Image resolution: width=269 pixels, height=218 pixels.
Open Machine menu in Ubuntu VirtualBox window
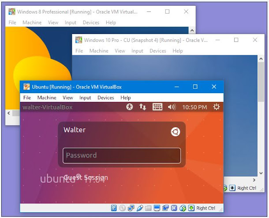[47, 98]
